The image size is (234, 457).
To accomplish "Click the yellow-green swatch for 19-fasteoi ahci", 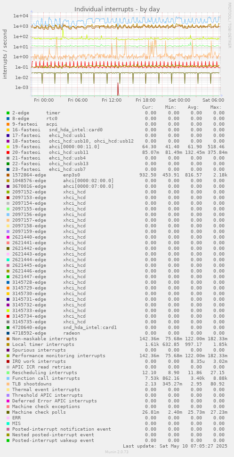I will (8, 146).
